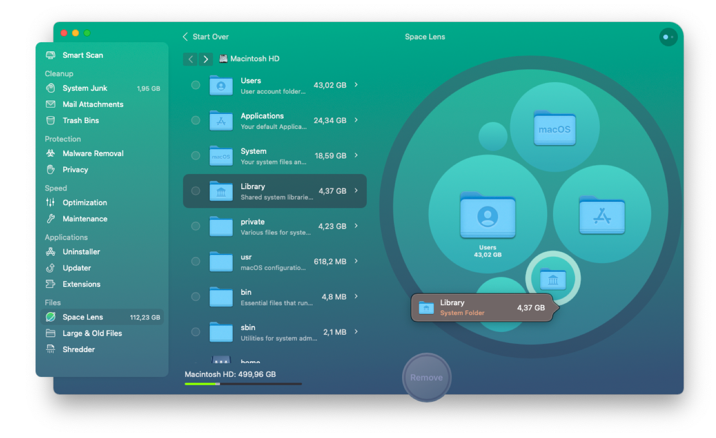Click the '1,95 GB' System Junk size
The width and height of the screenshot is (716, 438).
(149, 89)
